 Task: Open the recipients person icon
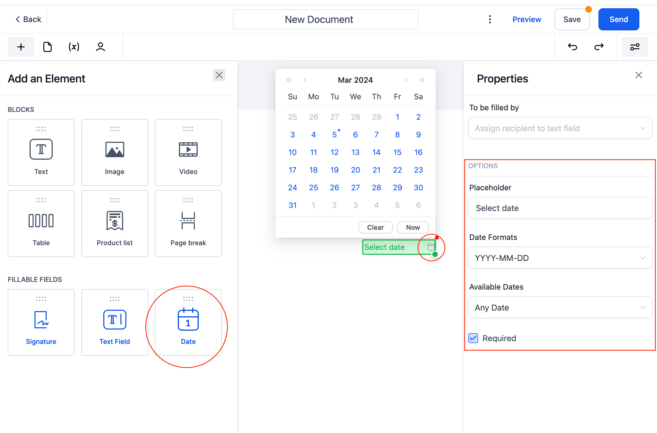[x=100, y=47]
